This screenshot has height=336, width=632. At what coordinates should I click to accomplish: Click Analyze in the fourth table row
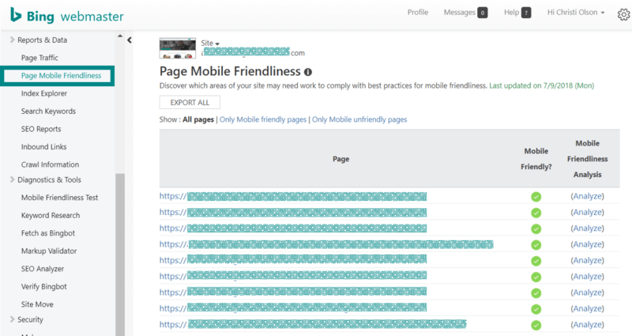pyautogui.click(x=588, y=244)
